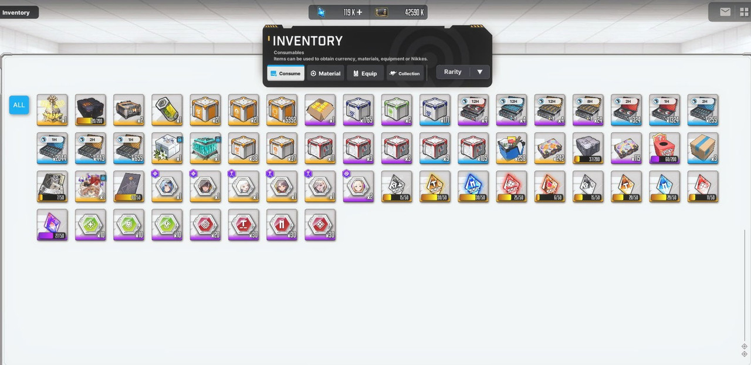
Task: Click the plus button beside 119K gems
Action: coord(359,12)
